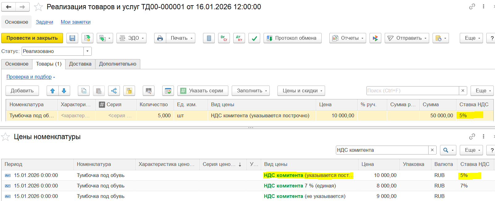This screenshot has width=495, height=201.
Task: Expand the Заполнить menu
Action: coord(251,91)
